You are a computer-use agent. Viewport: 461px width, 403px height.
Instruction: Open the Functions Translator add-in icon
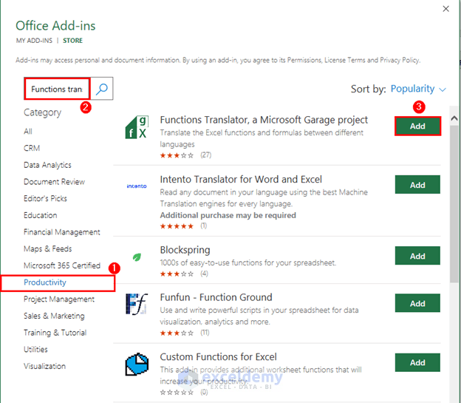coord(137,129)
